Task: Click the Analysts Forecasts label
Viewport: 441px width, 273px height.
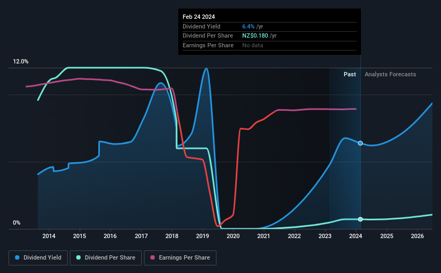Action: [x=391, y=74]
